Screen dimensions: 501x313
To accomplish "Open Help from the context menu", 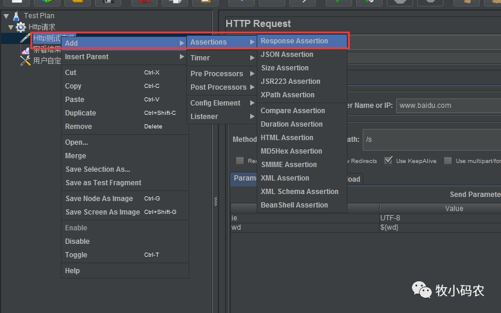I will pyautogui.click(x=125, y=270).
